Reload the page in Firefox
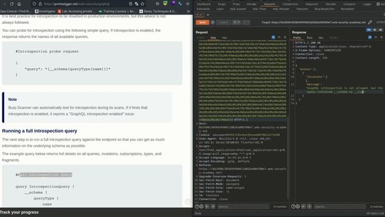This screenshot has width=385, height=217. [x=11, y=4]
